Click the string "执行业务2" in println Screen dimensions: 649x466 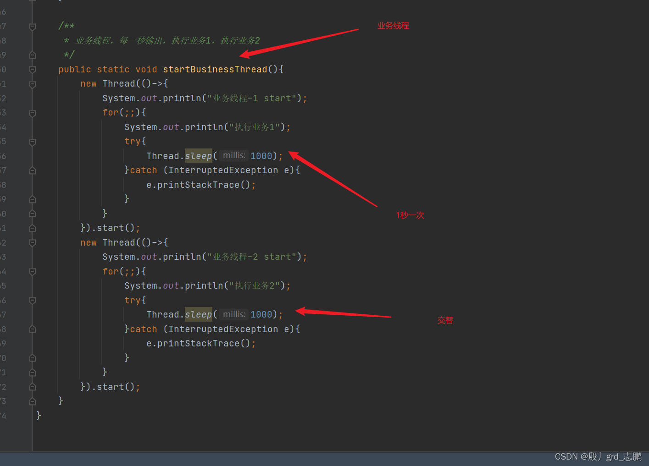pos(255,285)
